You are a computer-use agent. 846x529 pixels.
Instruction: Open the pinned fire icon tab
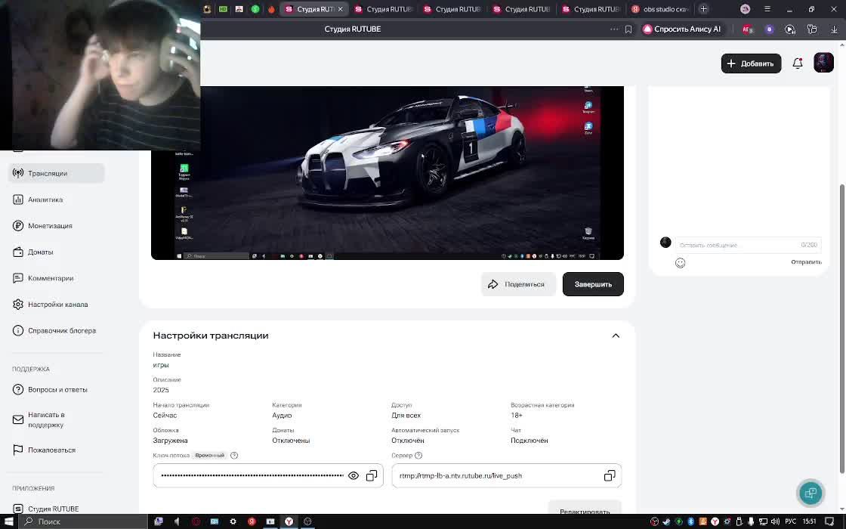click(271, 9)
